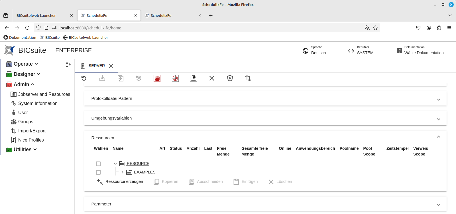Click the red hand stop icon
This screenshot has width=456, height=214.
click(157, 78)
